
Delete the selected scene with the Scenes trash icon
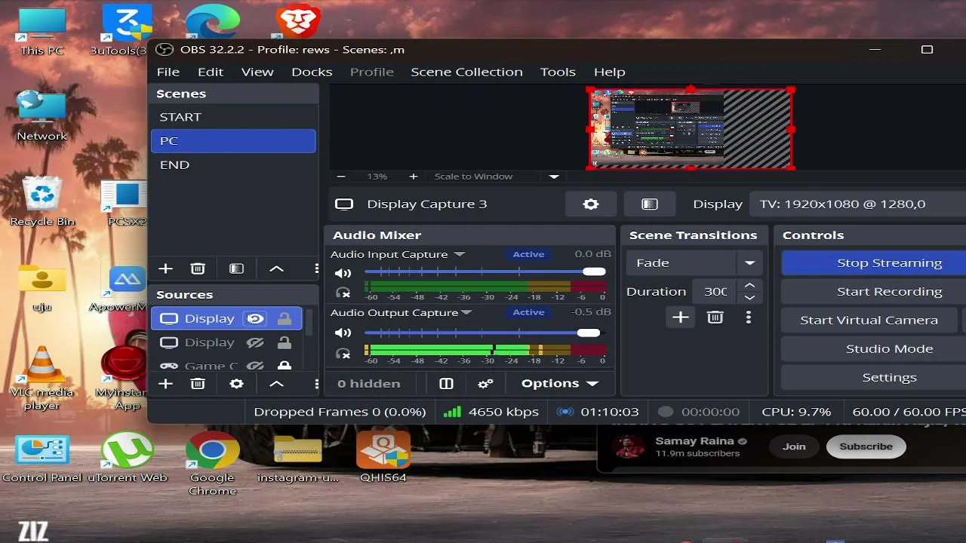point(198,268)
